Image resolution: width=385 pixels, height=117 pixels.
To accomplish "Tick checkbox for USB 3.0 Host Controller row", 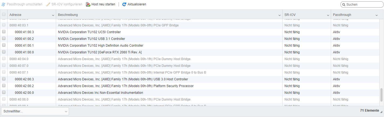I will 4,79.
